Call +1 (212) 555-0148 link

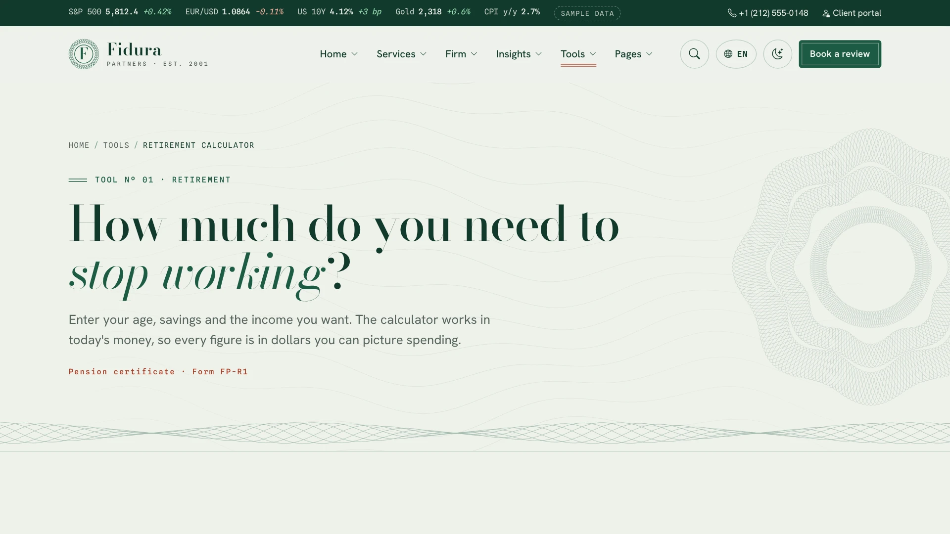point(768,13)
